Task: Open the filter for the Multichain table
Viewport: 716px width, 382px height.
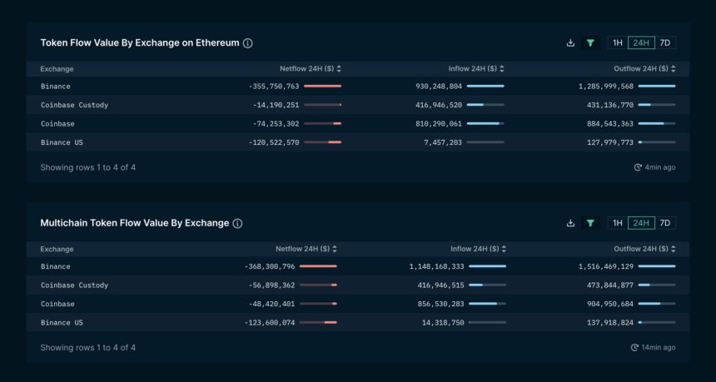Action: (590, 223)
